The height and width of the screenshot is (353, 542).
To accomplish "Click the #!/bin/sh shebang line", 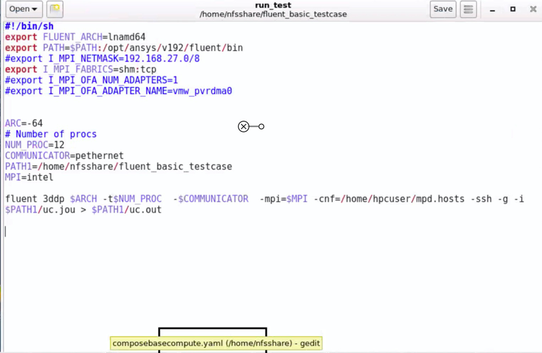I will click(x=29, y=26).
